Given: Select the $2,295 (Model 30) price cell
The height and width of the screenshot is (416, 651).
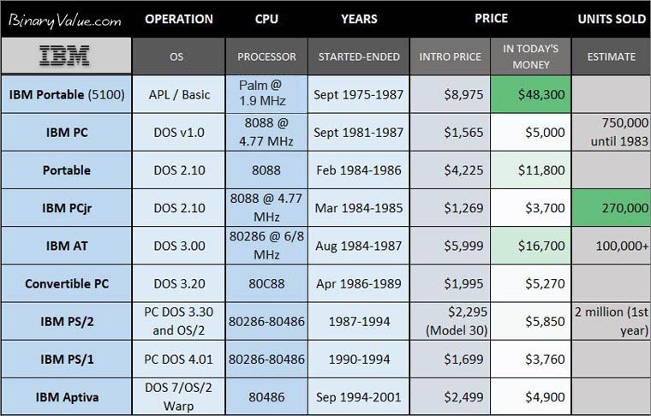Looking at the screenshot, I should click(x=450, y=320).
